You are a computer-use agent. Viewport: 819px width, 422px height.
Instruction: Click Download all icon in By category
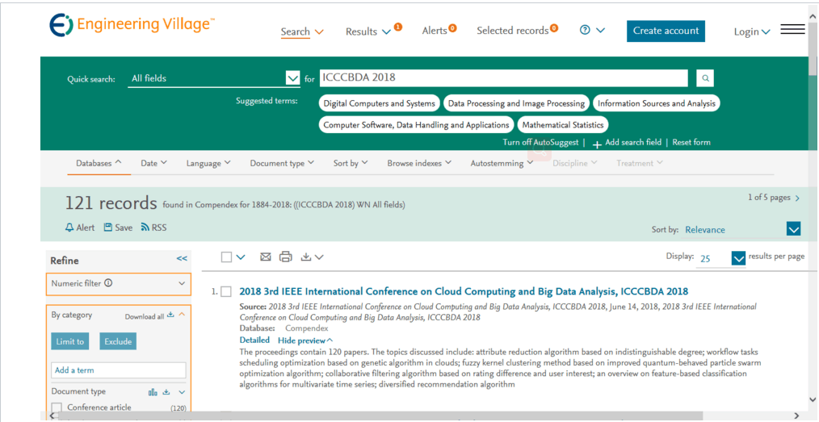tap(170, 315)
